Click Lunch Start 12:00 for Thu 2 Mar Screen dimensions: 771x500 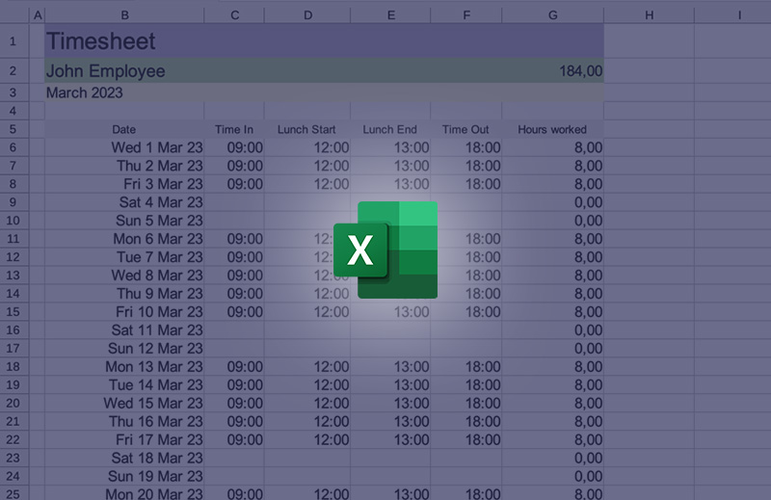click(x=307, y=166)
